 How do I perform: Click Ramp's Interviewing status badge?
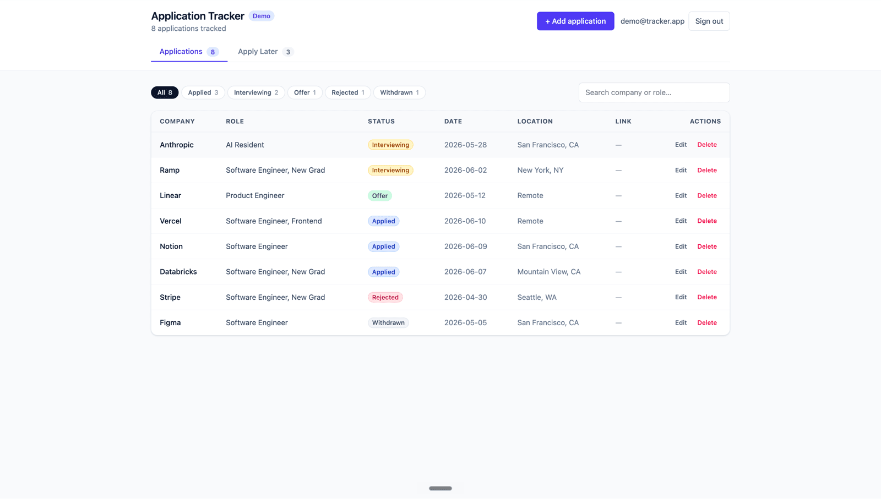[x=390, y=170]
